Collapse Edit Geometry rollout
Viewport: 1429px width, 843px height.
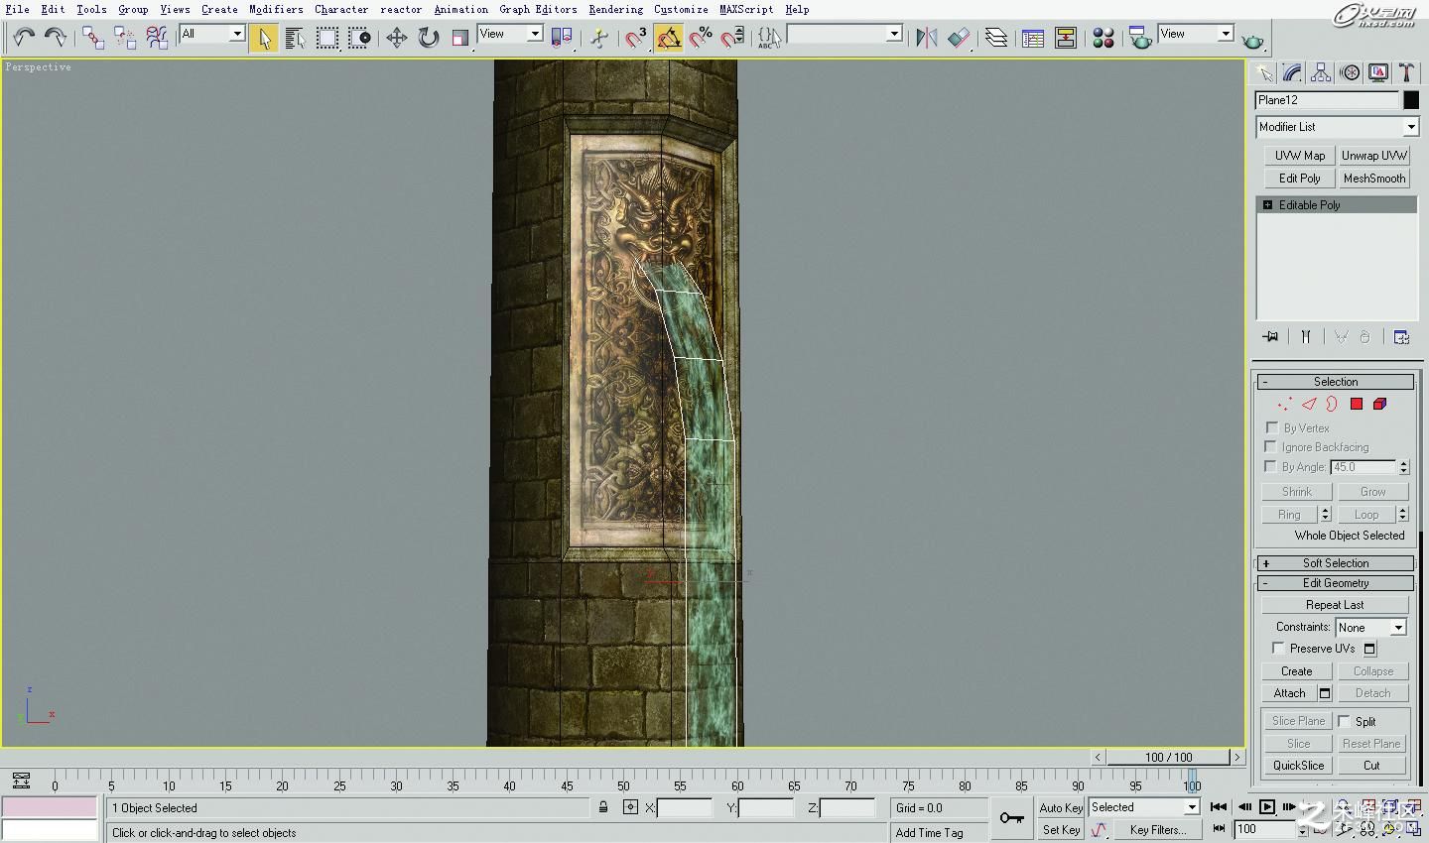tap(1336, 583)
